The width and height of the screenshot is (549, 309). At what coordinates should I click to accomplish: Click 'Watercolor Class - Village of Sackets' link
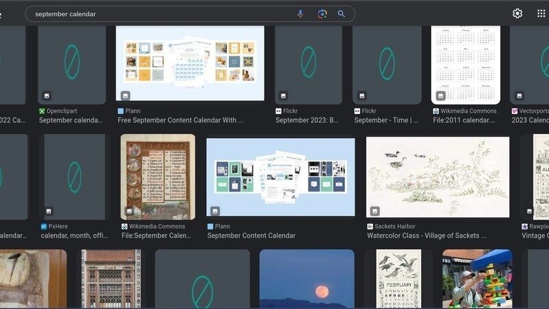click(x=426, y=236)
